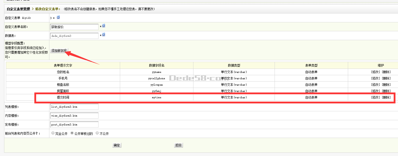The height and width of the screenshot is (156, 398).
Task: Select the 公开审核过的 radio option
Action: [72, 133]
